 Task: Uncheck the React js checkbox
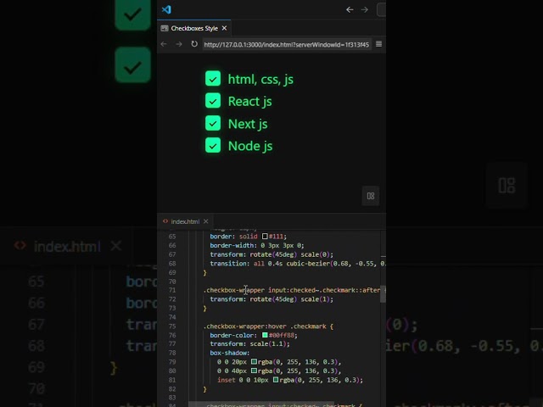tap(213, 101)
